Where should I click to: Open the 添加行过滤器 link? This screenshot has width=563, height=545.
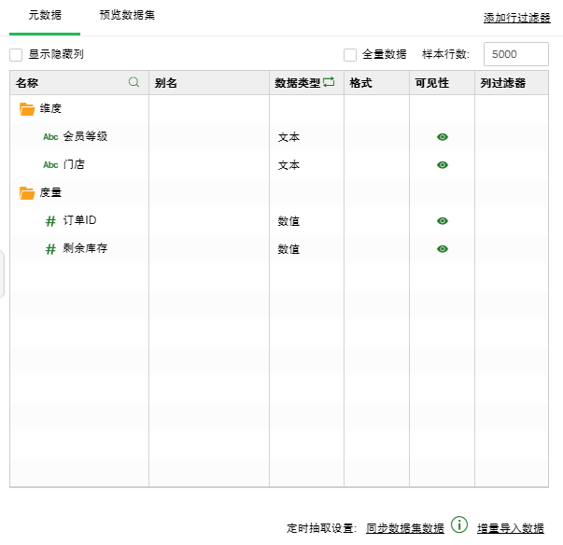click(x=516, y=18)
